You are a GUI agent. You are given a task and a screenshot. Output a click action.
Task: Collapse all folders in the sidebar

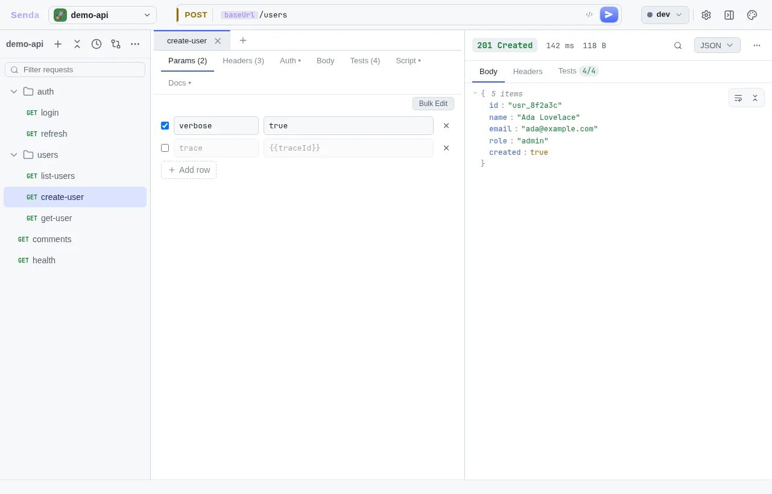click(x=77, y=44)
